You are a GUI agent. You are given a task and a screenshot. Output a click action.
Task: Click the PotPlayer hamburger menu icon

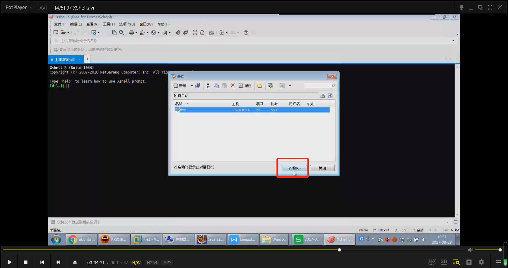pyautogui.click(x=498, y=262)
